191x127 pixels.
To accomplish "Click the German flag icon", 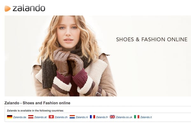I will coord(10,117).
